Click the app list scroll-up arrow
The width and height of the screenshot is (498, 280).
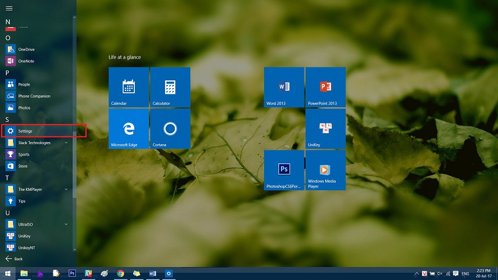point(75,18)
